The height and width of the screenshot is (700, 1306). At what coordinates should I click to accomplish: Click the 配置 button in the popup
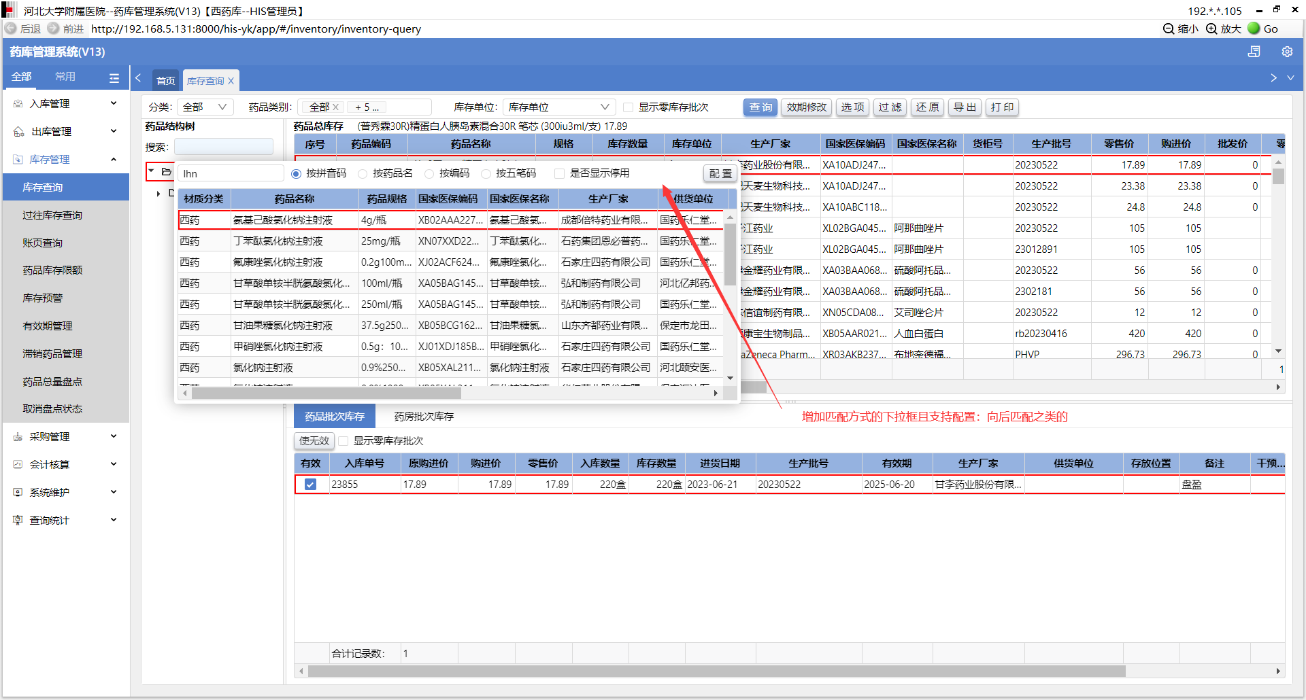point(720,174)
